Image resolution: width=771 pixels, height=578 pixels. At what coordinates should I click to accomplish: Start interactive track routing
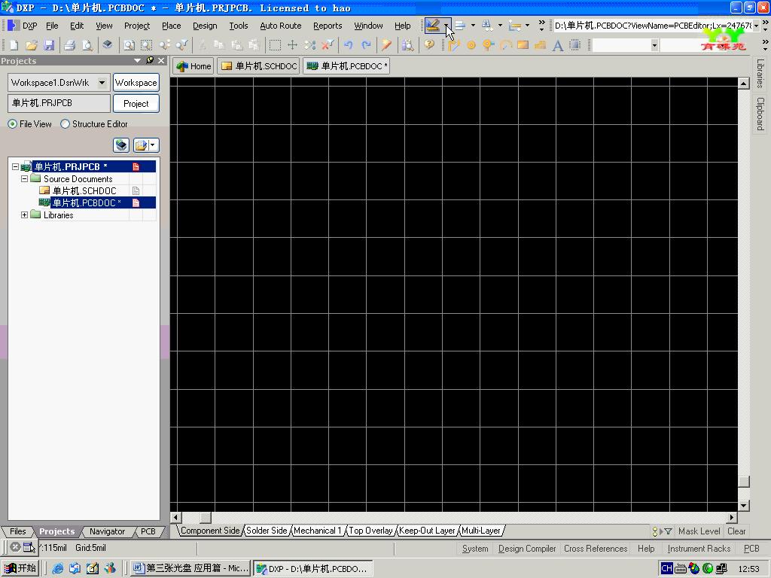click(x=454, y=45)
